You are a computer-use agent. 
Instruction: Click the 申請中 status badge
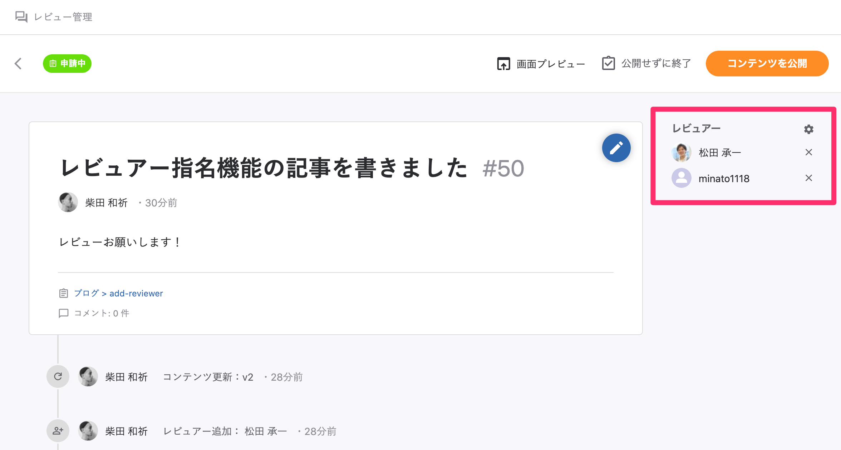67,64
